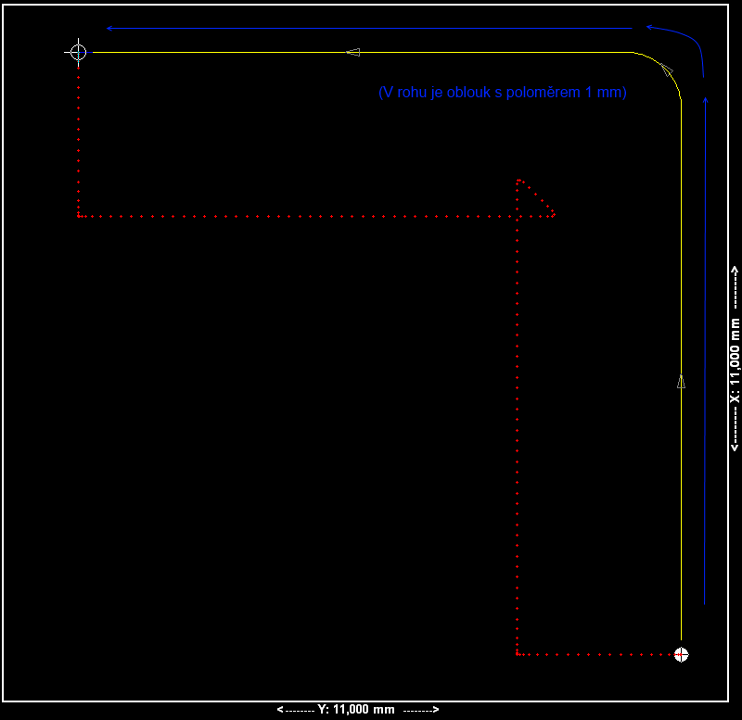742x720 pixels.
Task: Click the arrowhead of the curved blue arrow
Action: [652, 28]
